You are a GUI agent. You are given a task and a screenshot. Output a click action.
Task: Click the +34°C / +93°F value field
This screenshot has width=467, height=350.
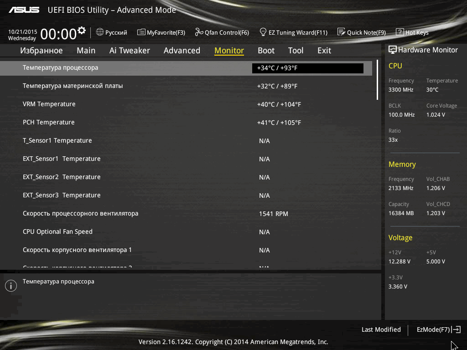pyautogui.click(x=308, y=68)
